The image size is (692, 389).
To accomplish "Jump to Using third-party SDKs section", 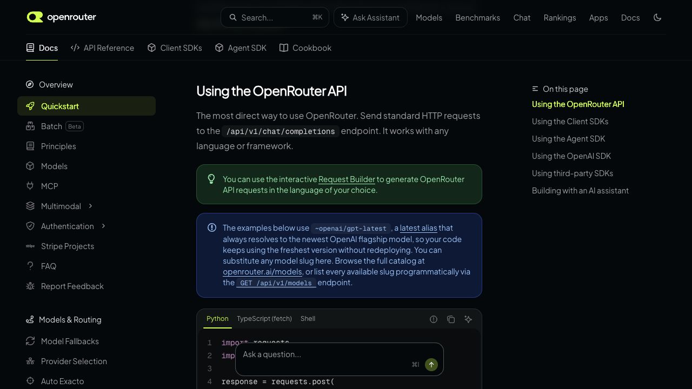I will point(573,173).
